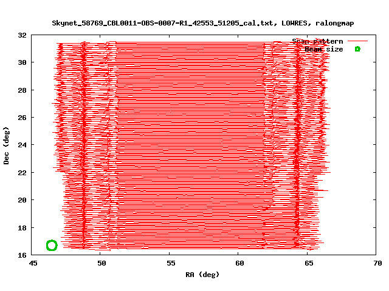Image resolution: width=389 pixels, height=291 pixels.
Task: Click the red scan pattern line sample in the legend
Action: (357, 41)
